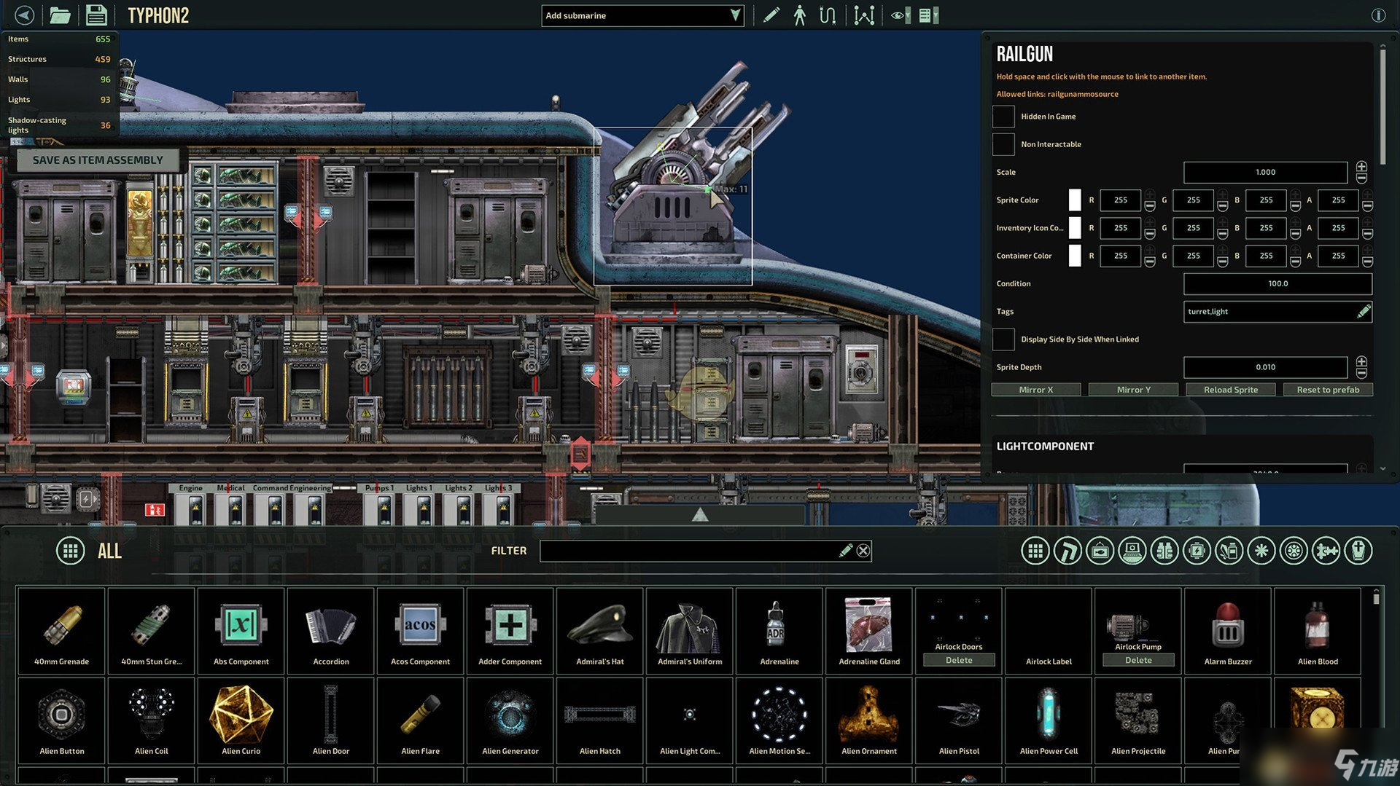Click the Condition value field
This screenshot has height=786, width=1400.
(1277, 284)
